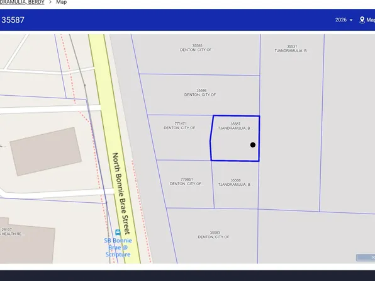Select the SB Bonnie Brae @ Scripture label
The width and height of the screenshot is (375, 281).
[x=118, y=248]
